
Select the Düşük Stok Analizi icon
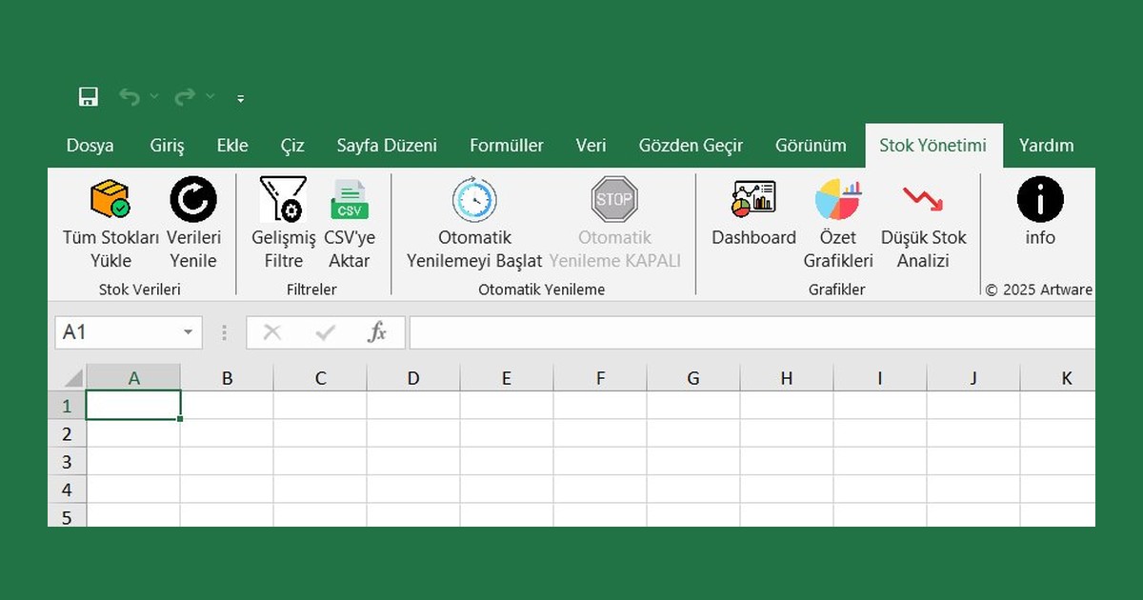[923, 198]
